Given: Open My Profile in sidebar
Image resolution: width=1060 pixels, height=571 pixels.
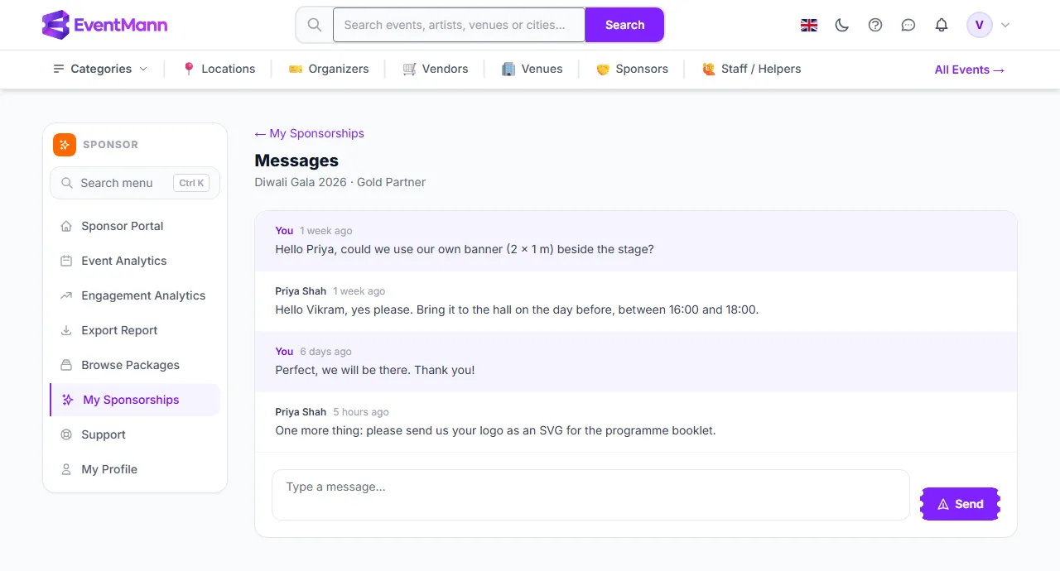Looking at the screenshot, I should (135, 469).
